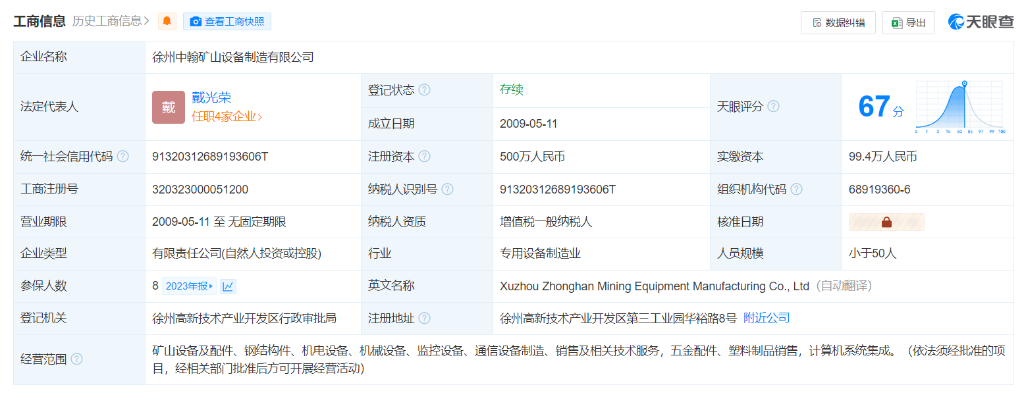Click the 经营范围 business scope description
Viewport: 1024px width, 414px height.
tap(579, 359)
